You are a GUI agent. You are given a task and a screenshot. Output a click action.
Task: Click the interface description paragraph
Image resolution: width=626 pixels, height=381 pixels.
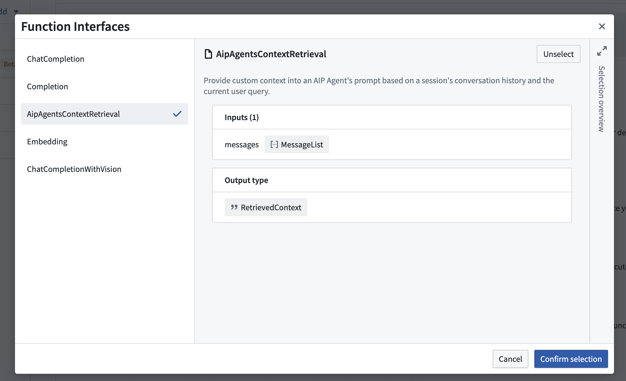pyautogui.click(x=379, y=86)
